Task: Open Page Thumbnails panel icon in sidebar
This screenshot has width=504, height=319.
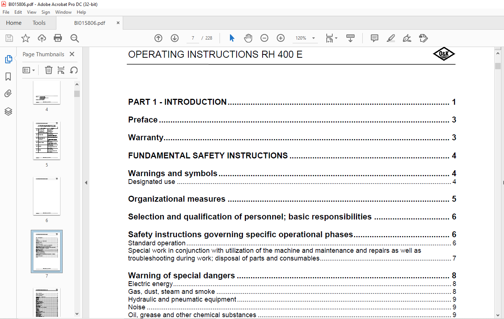Action: 8,59
